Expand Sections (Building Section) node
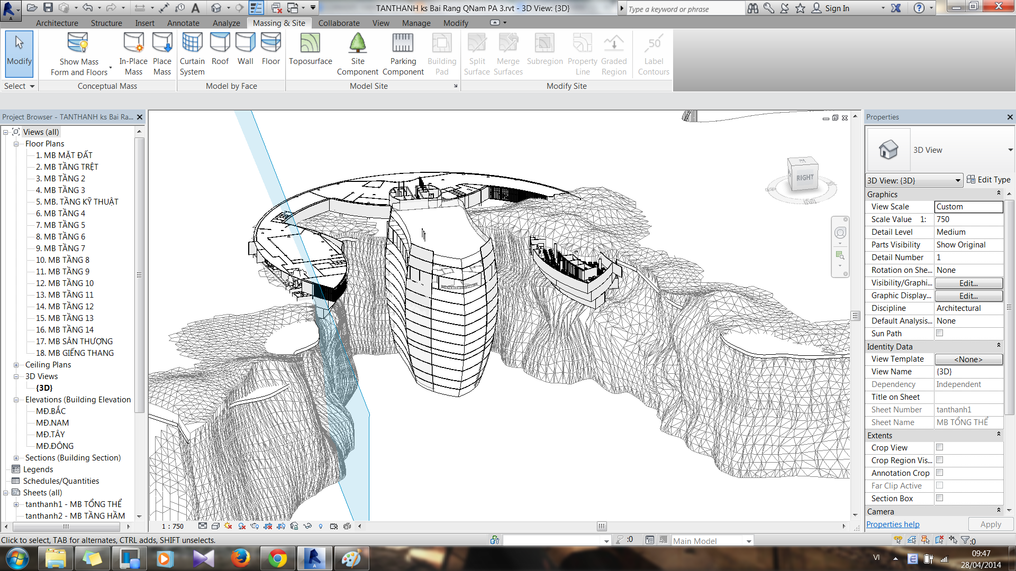1016x571 pixels. tap(16, 458)
